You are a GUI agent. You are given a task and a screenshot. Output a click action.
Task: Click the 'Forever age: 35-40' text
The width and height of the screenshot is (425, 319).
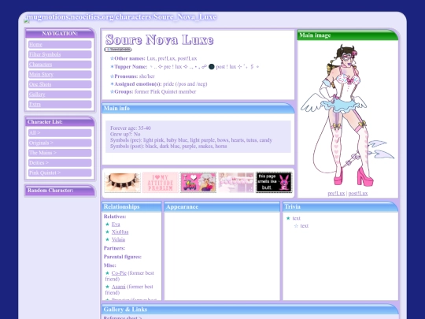(x=131, y=128)
